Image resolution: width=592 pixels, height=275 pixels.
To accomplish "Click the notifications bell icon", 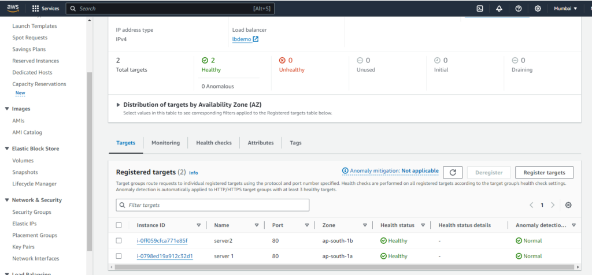I will [x=499, y=9].
